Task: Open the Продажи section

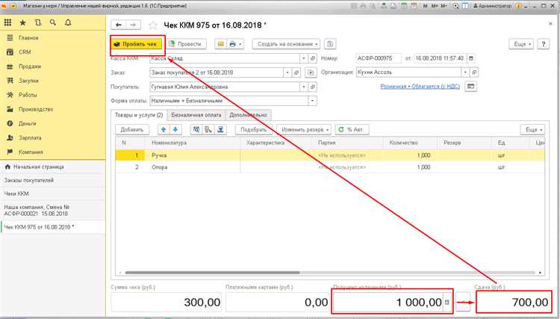Action: [53, 66]
